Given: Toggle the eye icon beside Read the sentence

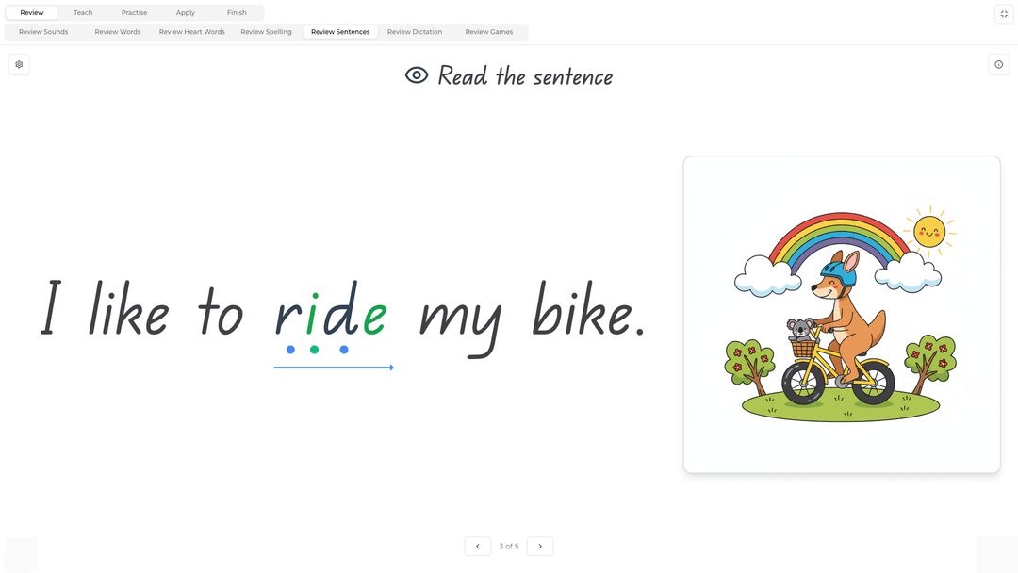Looking at the screenshot, I should coord(416,74).
